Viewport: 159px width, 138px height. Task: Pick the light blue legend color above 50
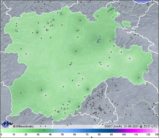[63, 131]
